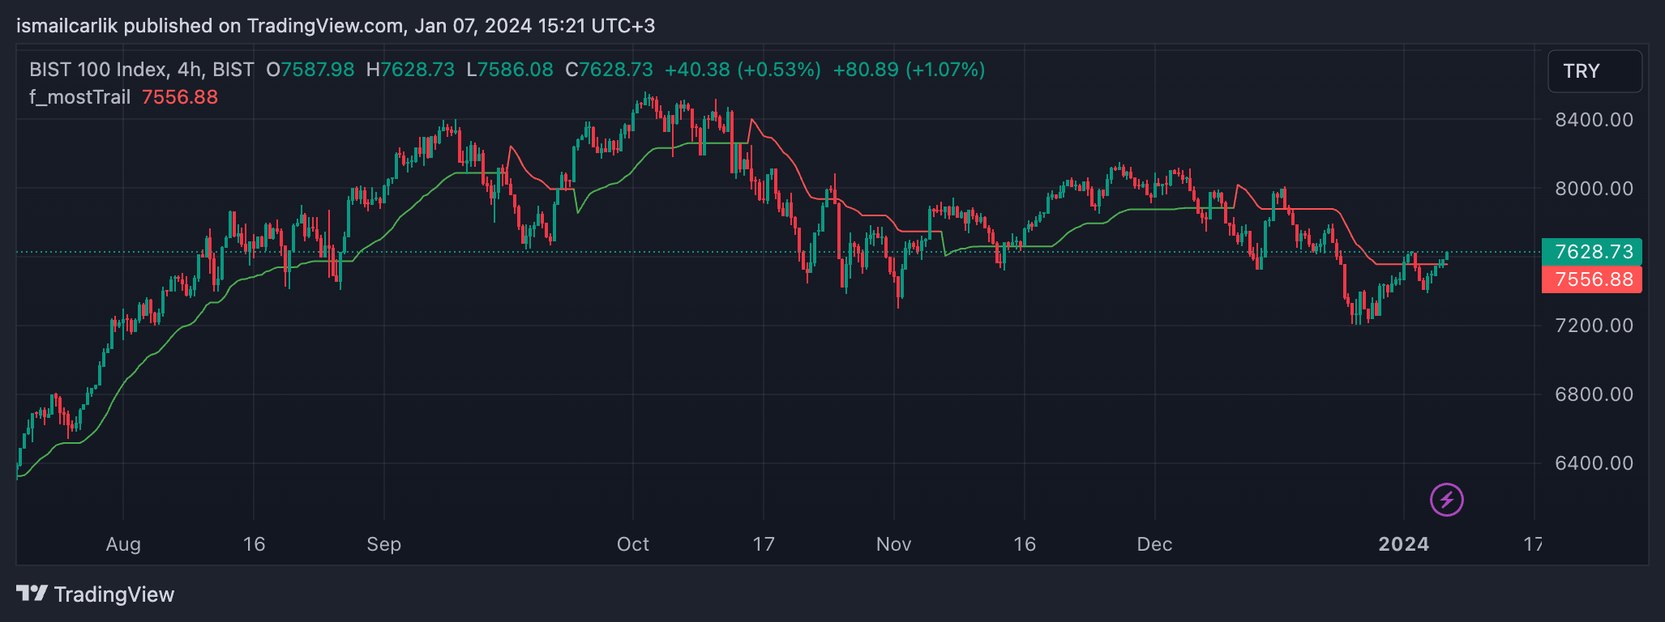Click the 7200.00 price axis label
1665x622 pixels.
click(x=1594, y=326)
